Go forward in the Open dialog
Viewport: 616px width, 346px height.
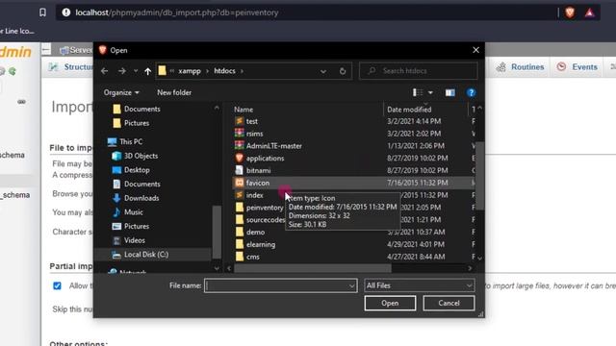(122, 71)
